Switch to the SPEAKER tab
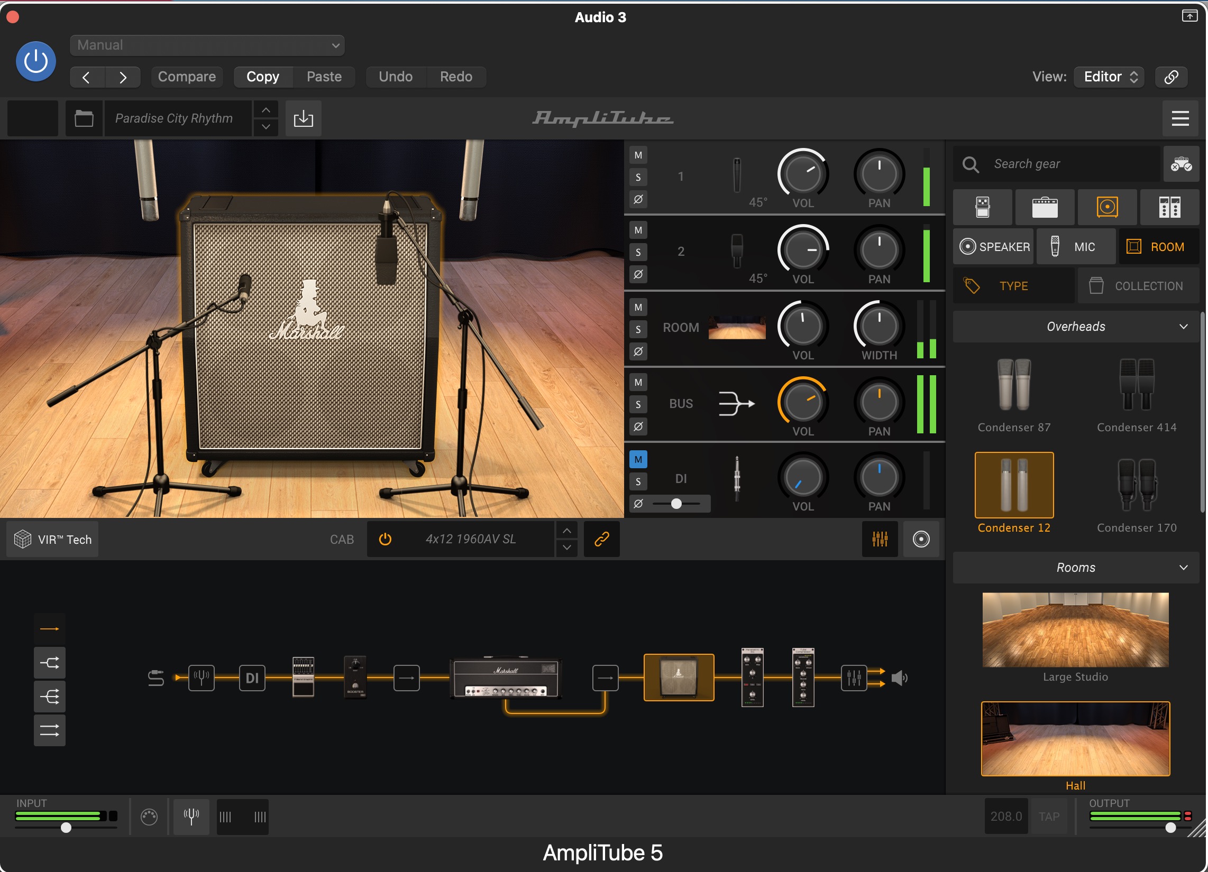 pos(993,247)
